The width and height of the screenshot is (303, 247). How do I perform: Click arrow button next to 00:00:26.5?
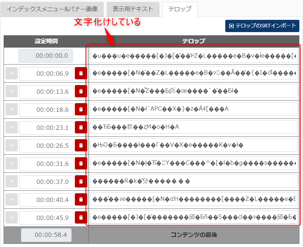[11, 146]
